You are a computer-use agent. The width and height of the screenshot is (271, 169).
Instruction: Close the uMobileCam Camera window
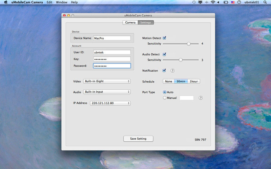64,15
